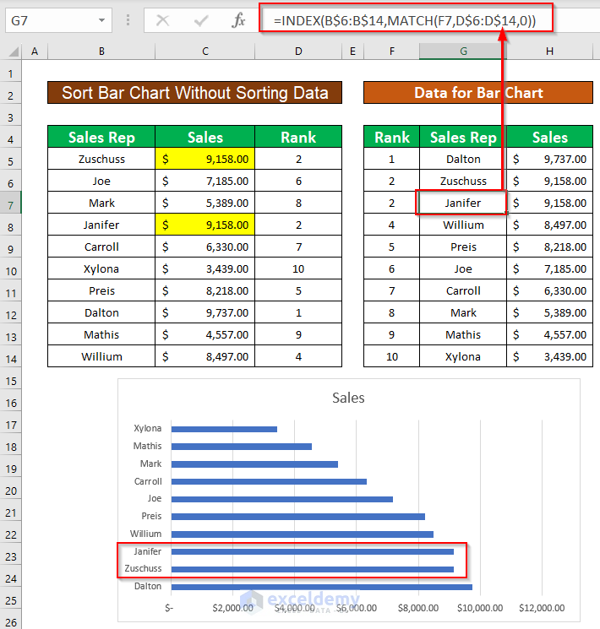600x629 pixels.
Task: Click inside the formula bar text
Action: 405,20
